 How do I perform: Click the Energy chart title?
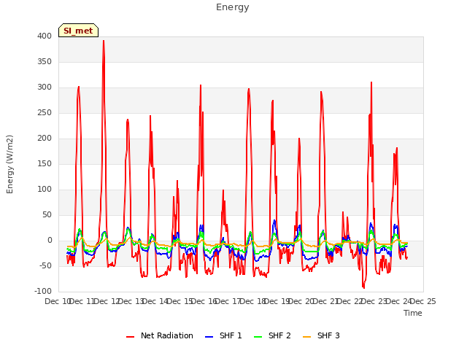[x=233, y=7]
